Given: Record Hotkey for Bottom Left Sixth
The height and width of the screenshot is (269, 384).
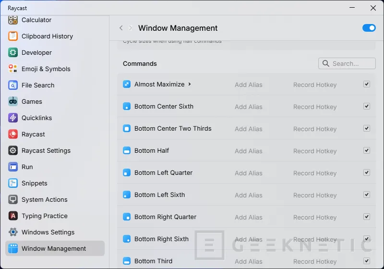Looking at the screenshot, I should pyautogui.click(x=315, y=195).
